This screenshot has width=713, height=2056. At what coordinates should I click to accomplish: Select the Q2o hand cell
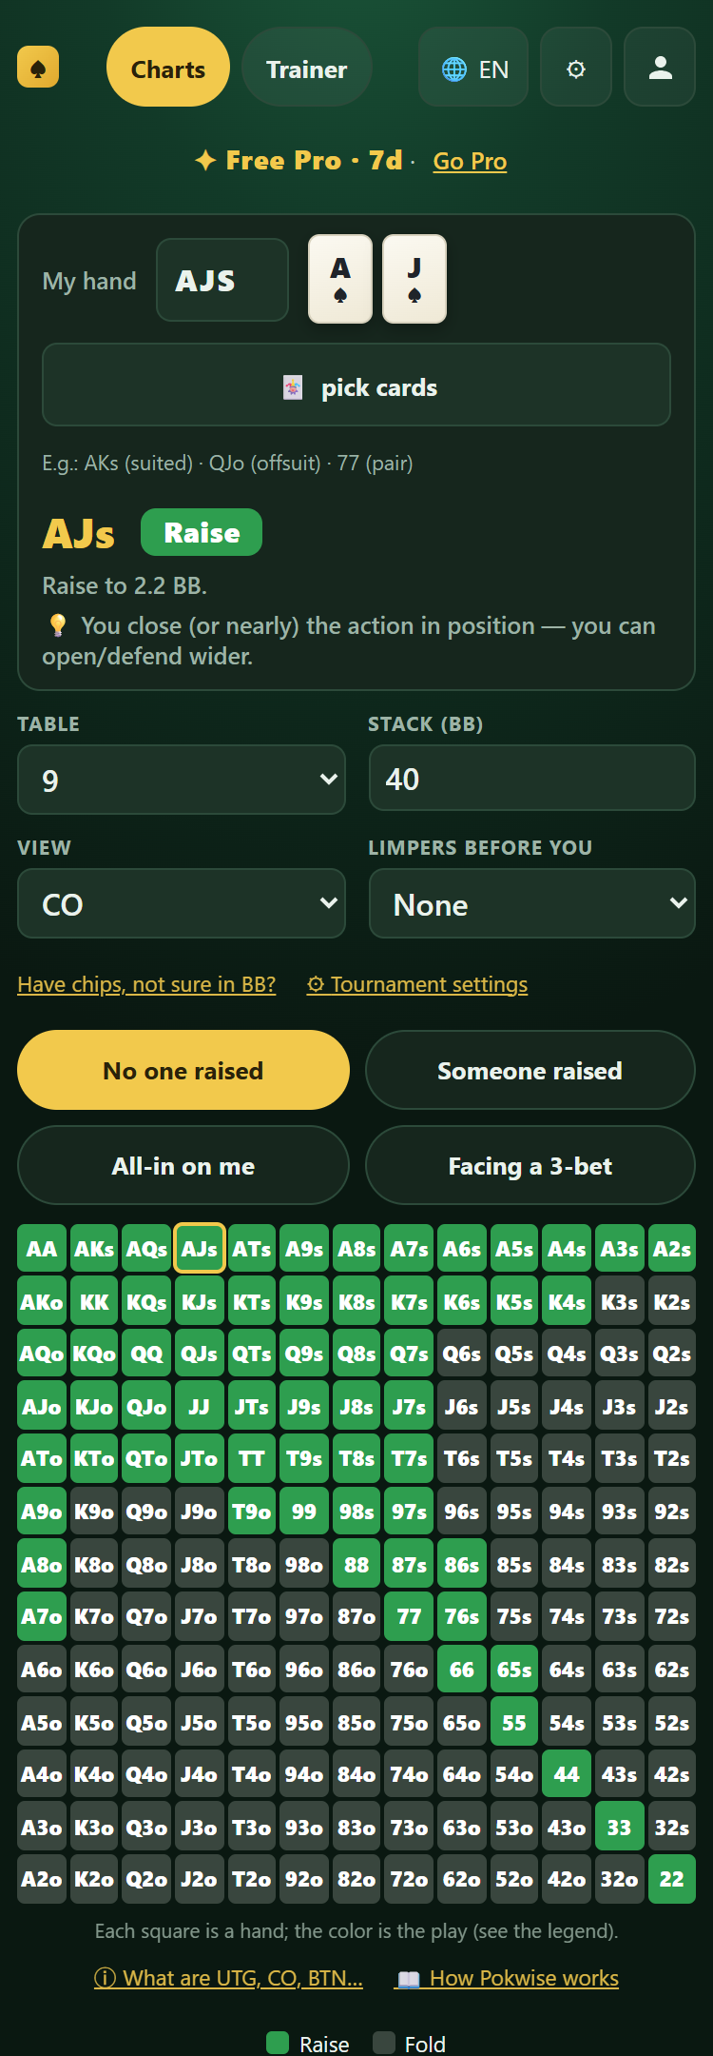pos(146,1879)
